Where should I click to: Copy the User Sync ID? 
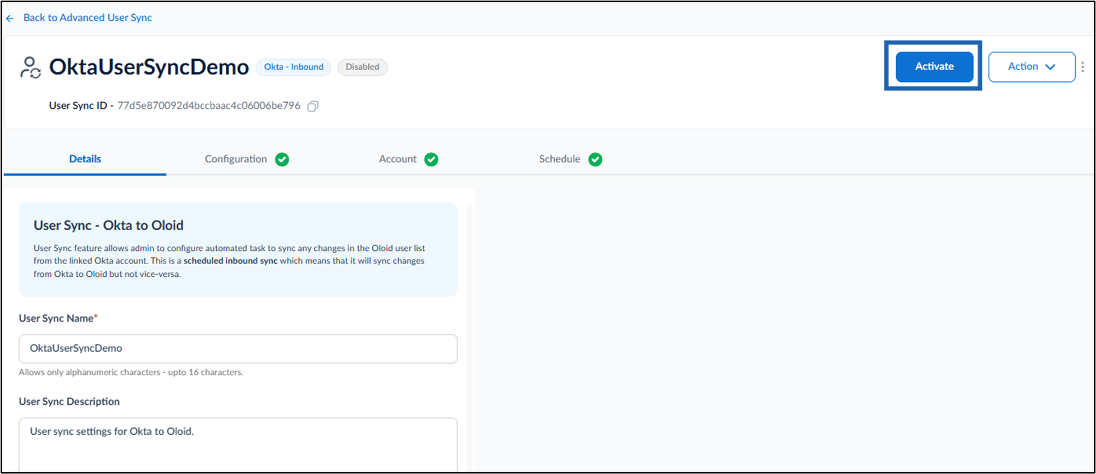(313, 106)
